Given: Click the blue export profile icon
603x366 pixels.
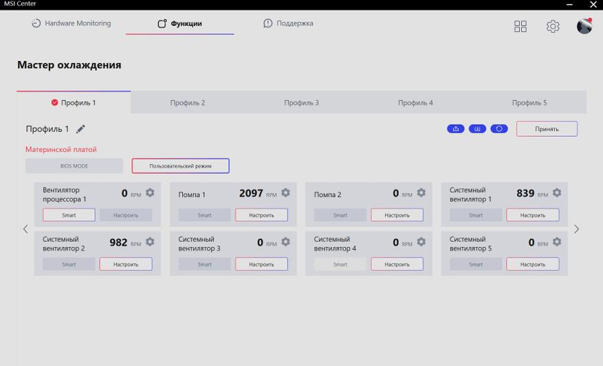Looking at the screenshot, I should click(456, 128).
